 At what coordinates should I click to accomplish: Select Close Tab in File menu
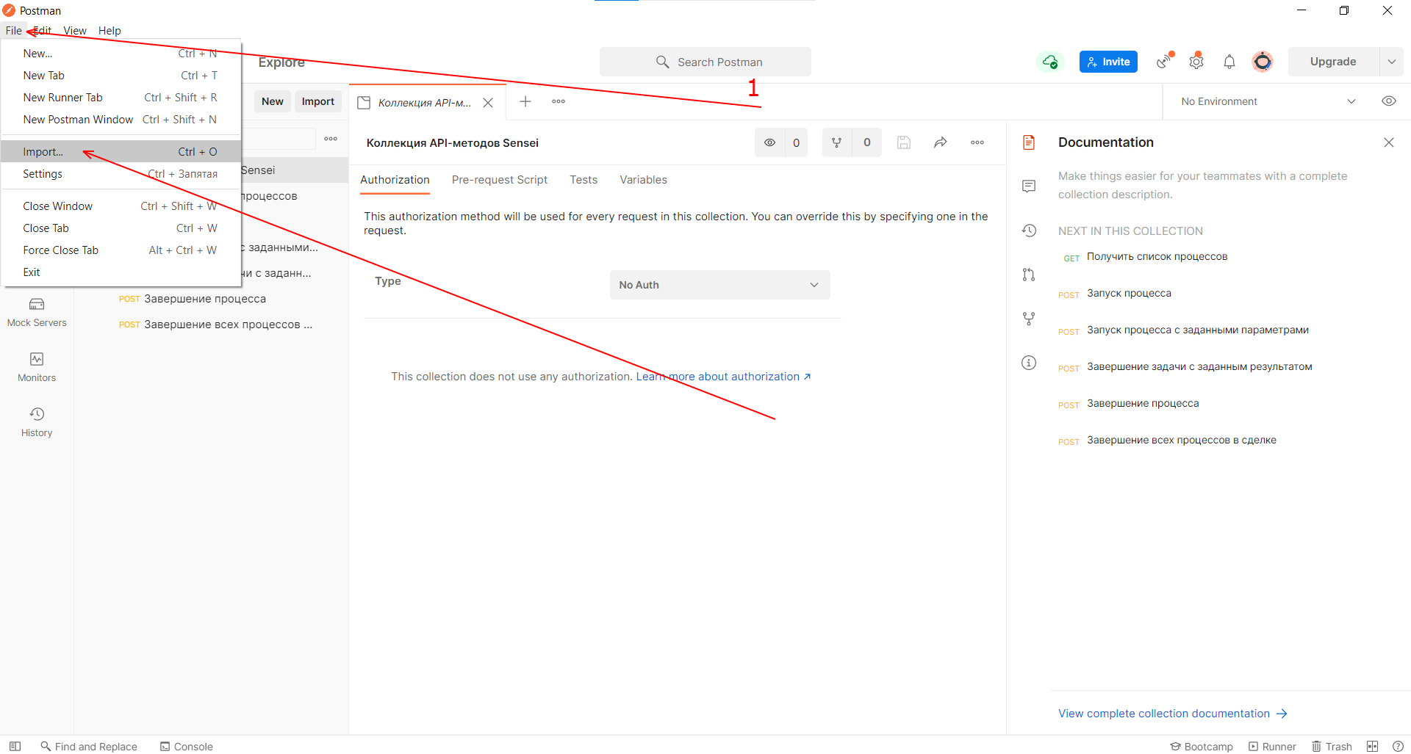click(121, 228)
